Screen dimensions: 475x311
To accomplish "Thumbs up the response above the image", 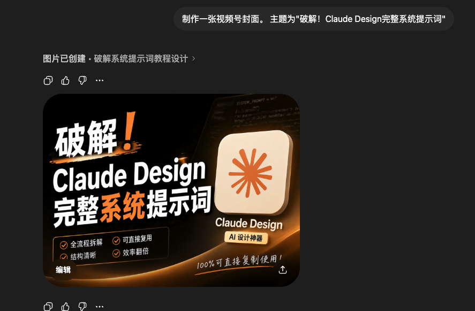I will 65,80.
